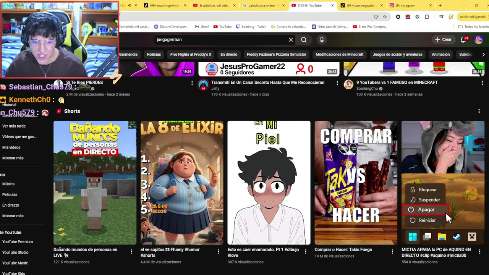Open options for 'Si Te Ries PIERDES' video
The height and width of the screenshot is (275, 489).
coord(192,83)
